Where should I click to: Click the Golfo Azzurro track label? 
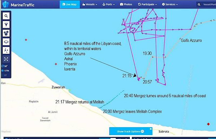[191, 40]
